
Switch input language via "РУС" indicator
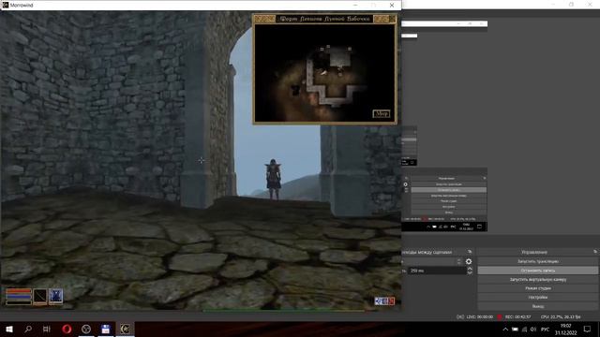(545, 329)
